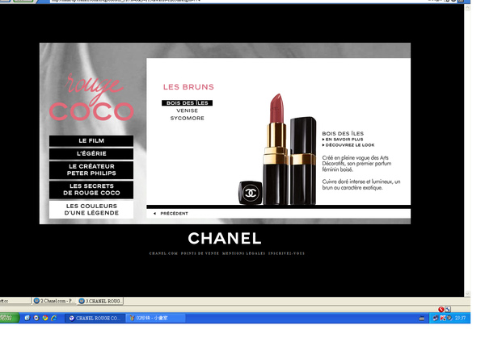Launch Internet Explorer from quick launch

coord(54,318)
